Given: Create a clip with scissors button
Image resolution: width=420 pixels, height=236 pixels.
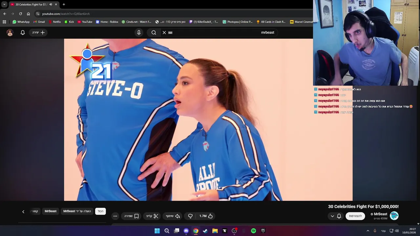Looking at the screenshot, I should [x=152, y=216].
